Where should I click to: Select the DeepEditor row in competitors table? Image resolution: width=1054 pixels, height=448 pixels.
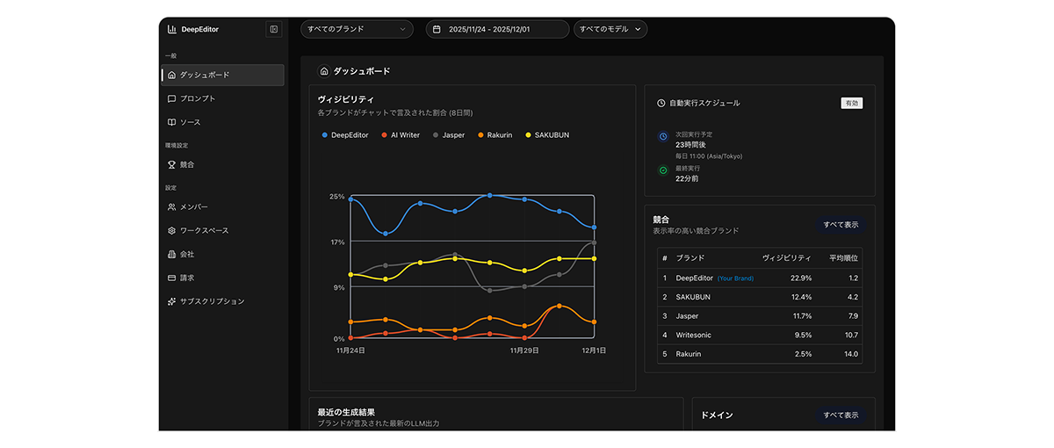click(760, 278)
